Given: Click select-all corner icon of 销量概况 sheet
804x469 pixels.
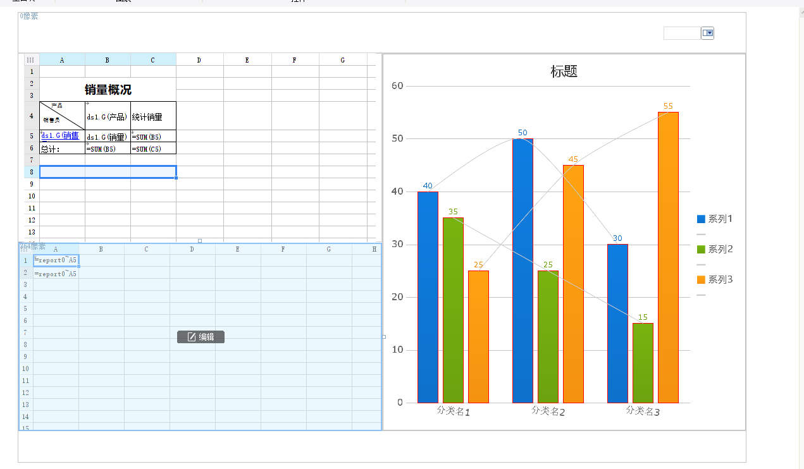Looking at the screenshot, I should coord(31,60).
